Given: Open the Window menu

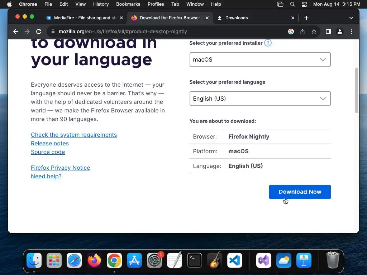Looking at the screenshot, I should (195, 4).
